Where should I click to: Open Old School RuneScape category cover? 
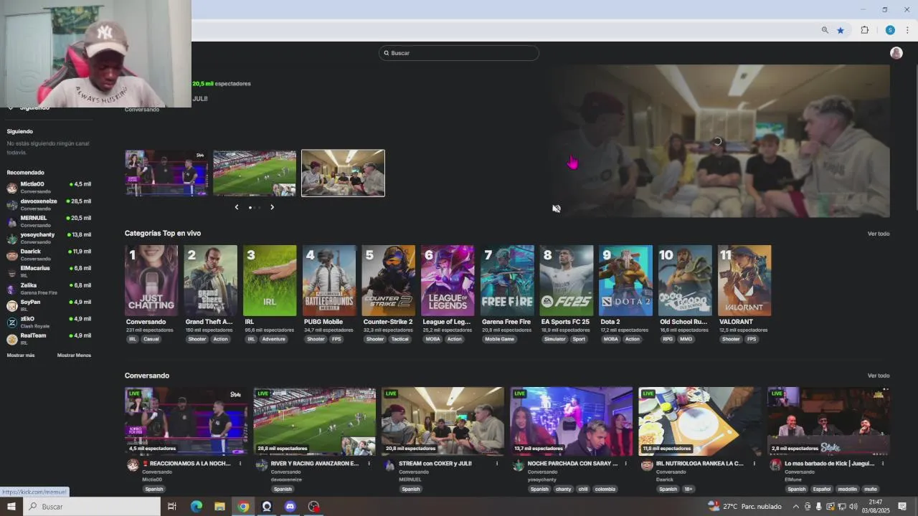(685, 281)
